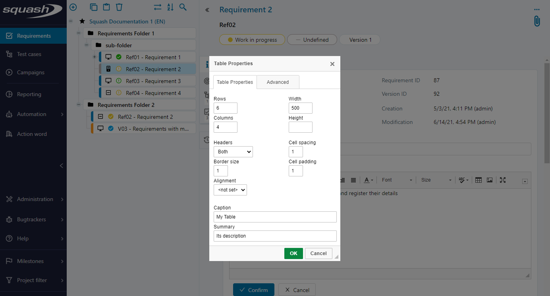The height and width of the screenshot is (296, 550).
Task: Maximize the editor with the fullscreen icon
Action: [x=503, y=180]
